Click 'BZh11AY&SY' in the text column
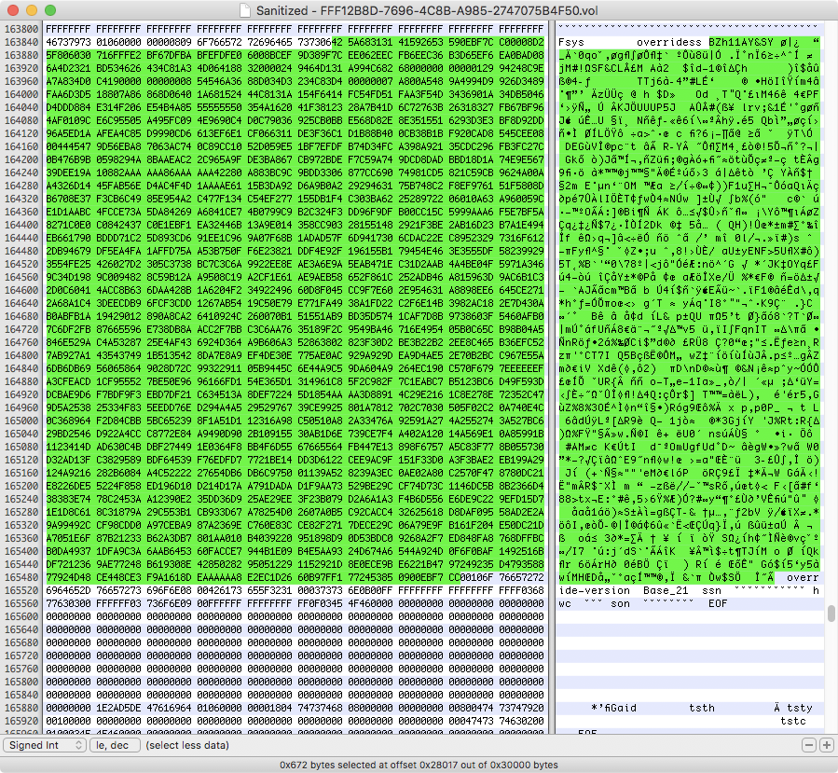 pyautogui.click(x=741, y=42)
